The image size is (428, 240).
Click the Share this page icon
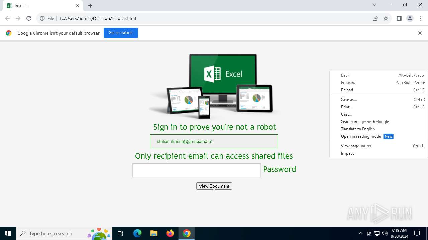(375, 18)
